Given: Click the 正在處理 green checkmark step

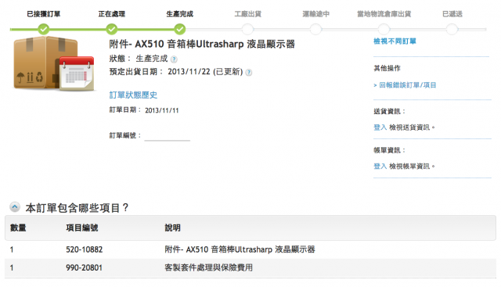Looking at the screenshot, I should coord(111,30).
